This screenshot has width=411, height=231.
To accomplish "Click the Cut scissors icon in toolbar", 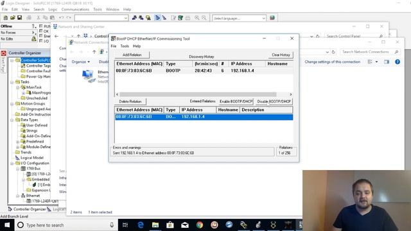I will 39,18.
